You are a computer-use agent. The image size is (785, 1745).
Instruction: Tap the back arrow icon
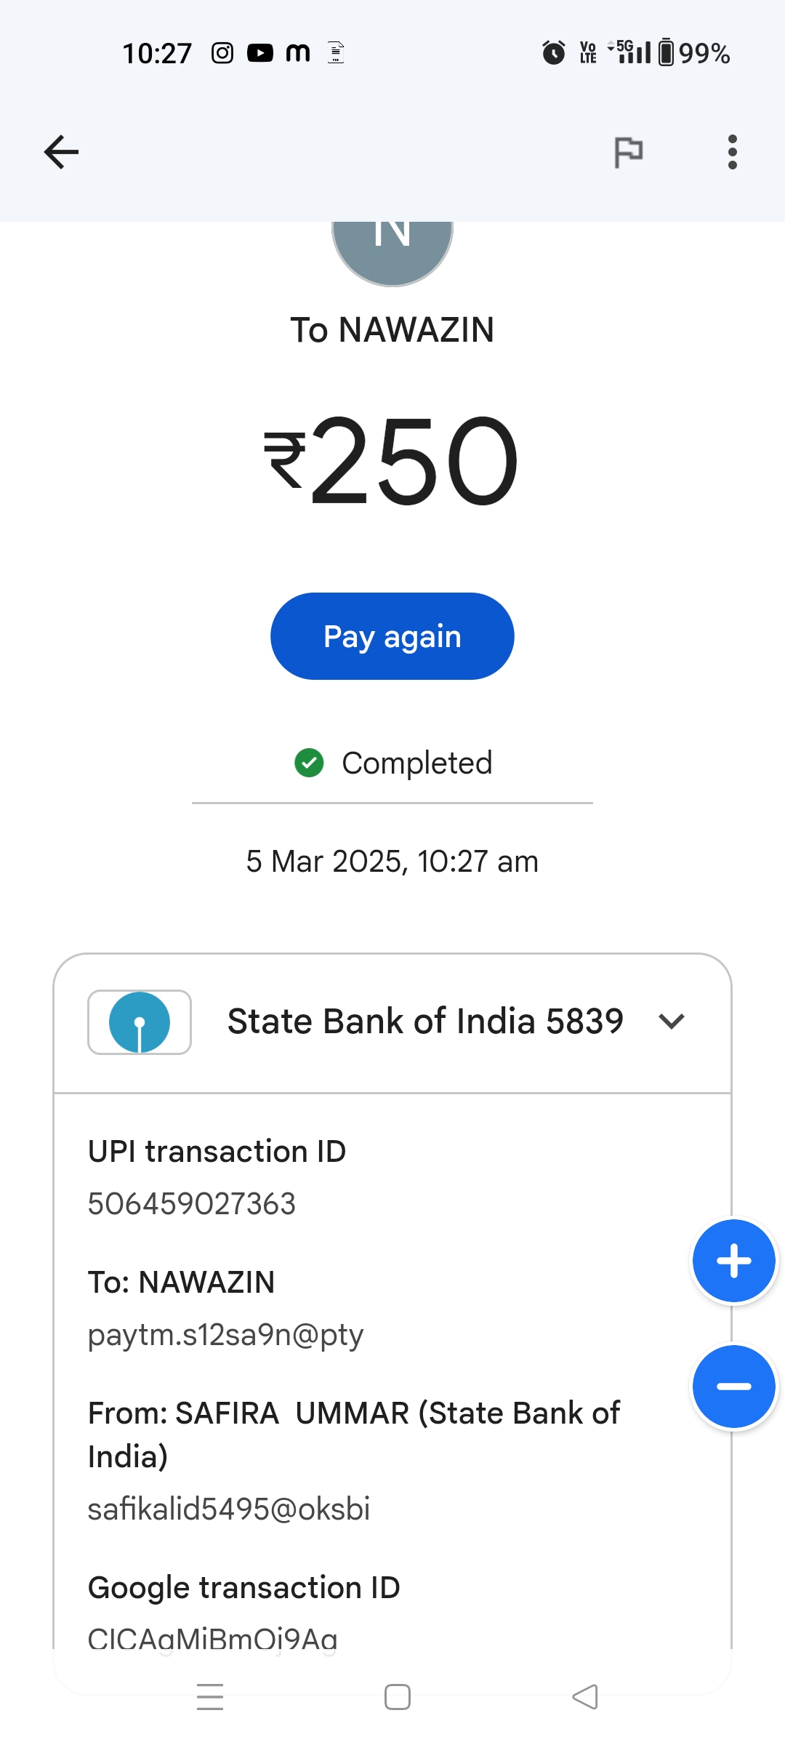tap(61, 152)
